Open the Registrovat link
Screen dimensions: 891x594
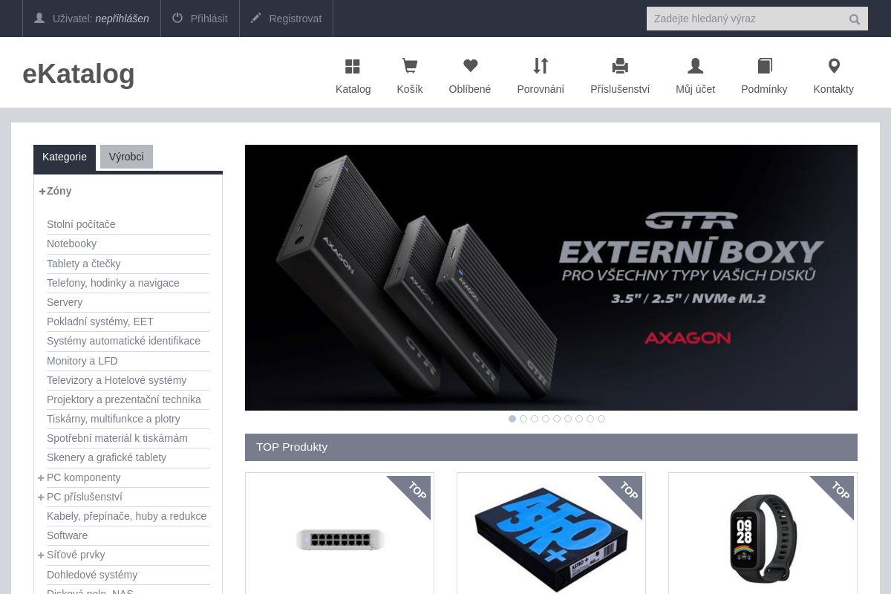286,19
